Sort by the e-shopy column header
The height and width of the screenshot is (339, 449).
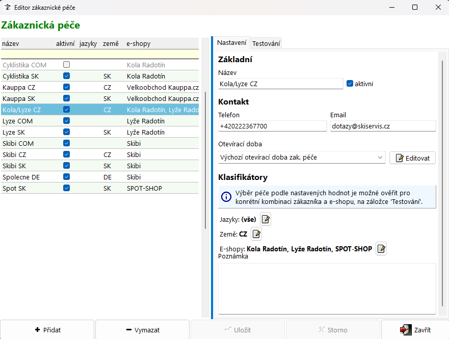pyautogui.click(x=139, y=43)
